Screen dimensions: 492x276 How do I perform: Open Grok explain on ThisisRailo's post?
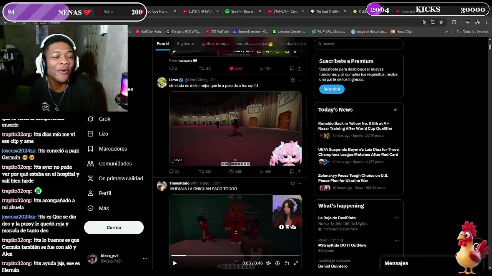pos(293,183)
